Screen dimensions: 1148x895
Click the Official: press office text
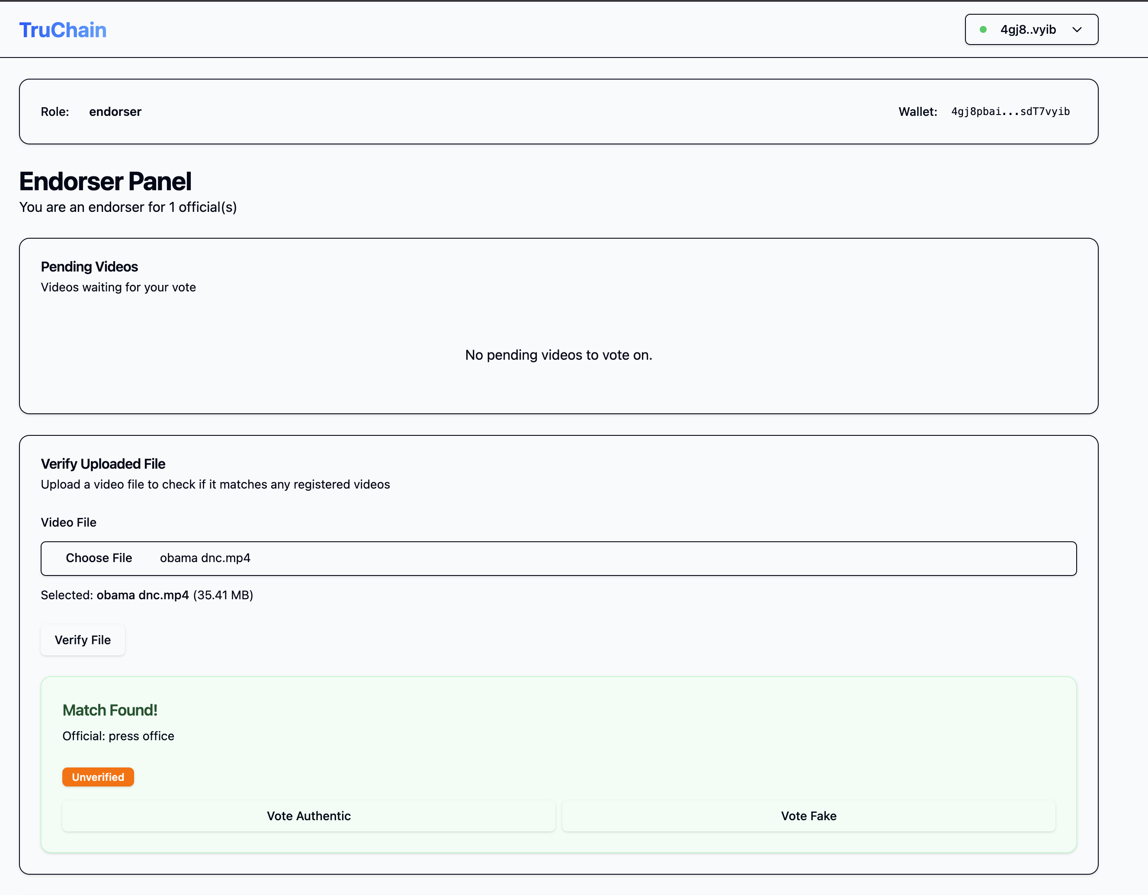pyautogui.click(x=118, y=736)
